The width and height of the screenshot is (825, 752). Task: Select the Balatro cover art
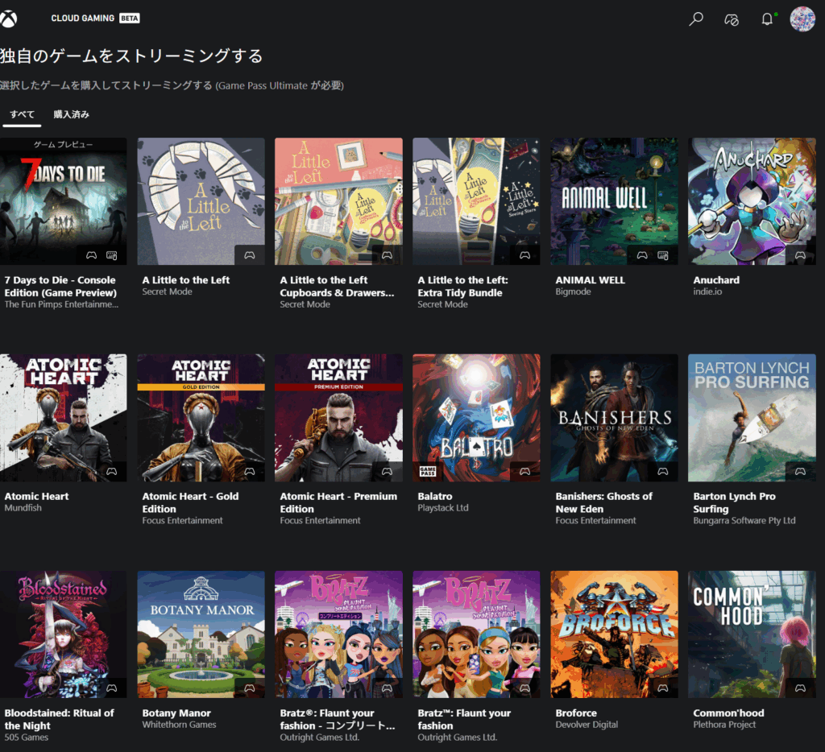pos(476,418)
